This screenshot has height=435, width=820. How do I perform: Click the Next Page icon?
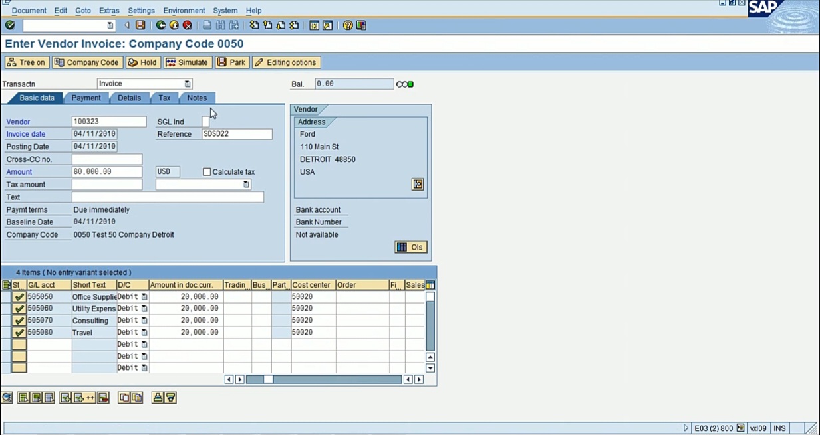(x=281, y=25)
